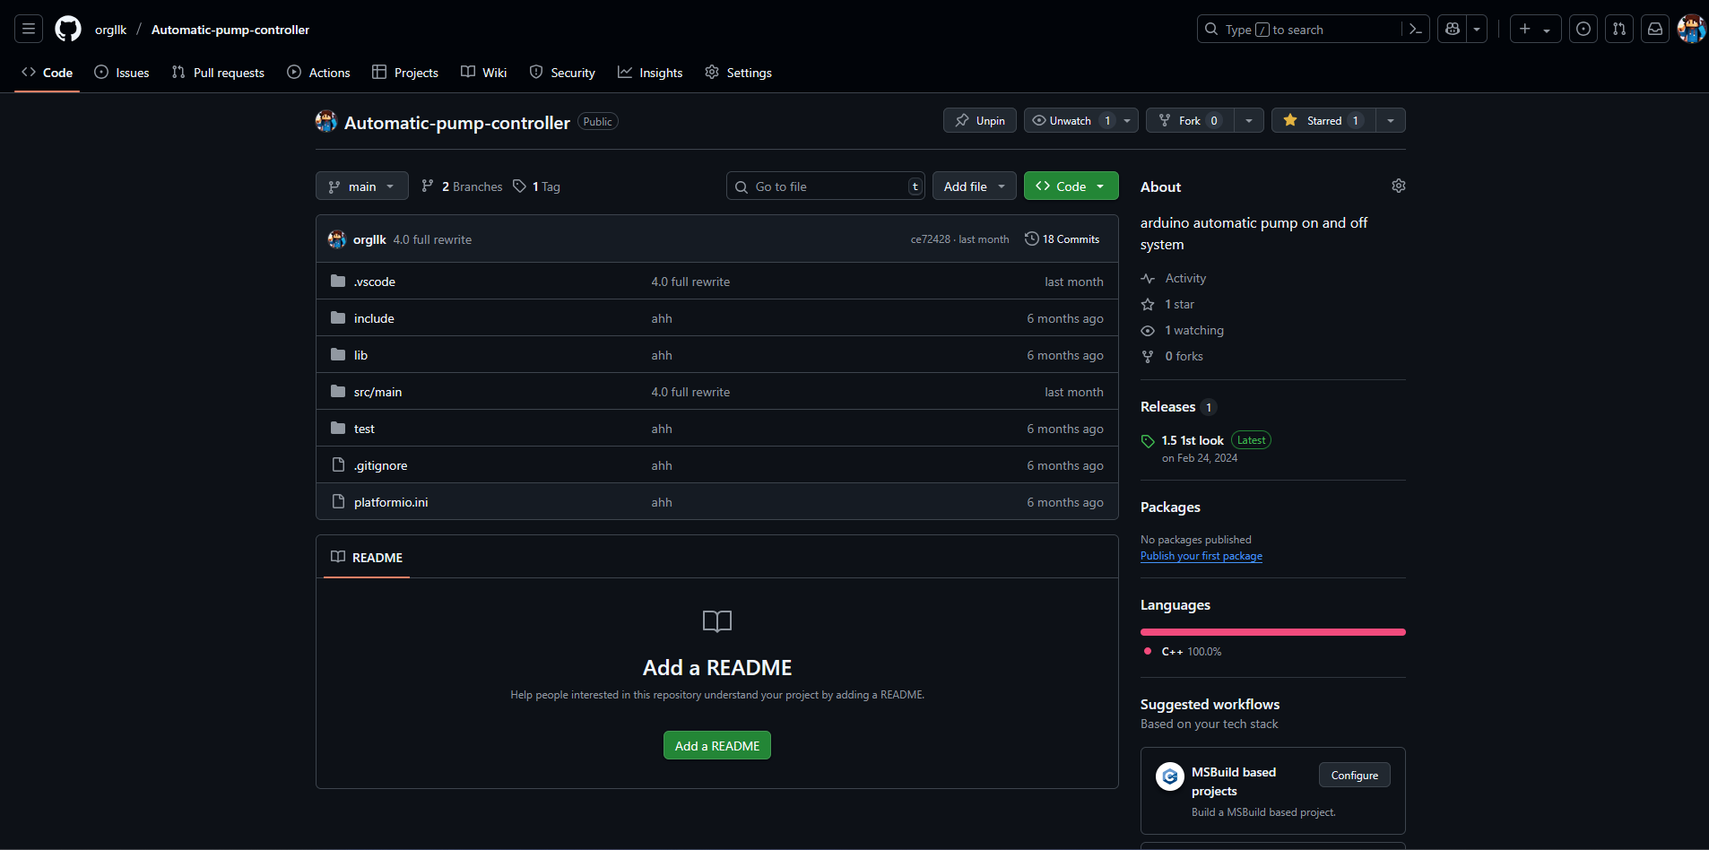Open Publish your first package link

click(x=1202, y=556)
